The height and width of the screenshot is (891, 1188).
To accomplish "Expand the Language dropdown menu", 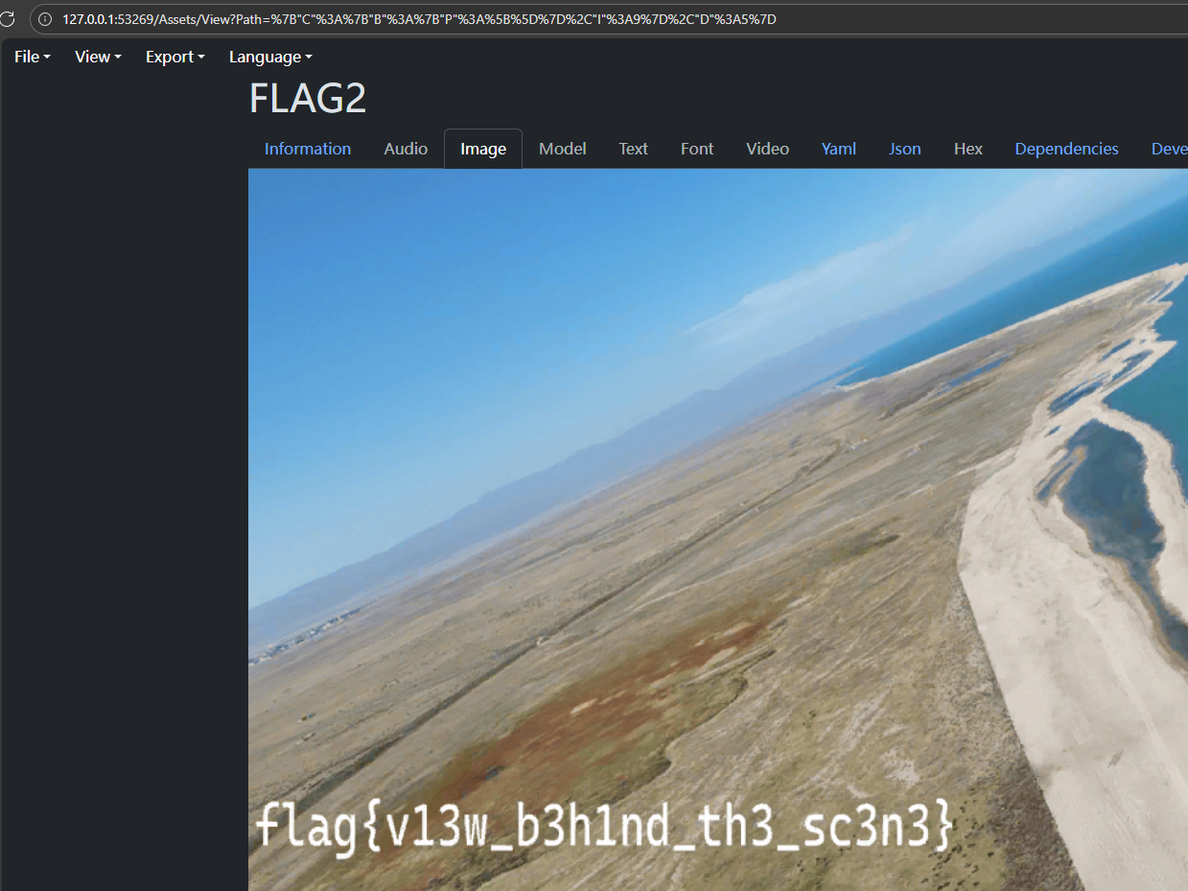I will click(x=270, y=57).
